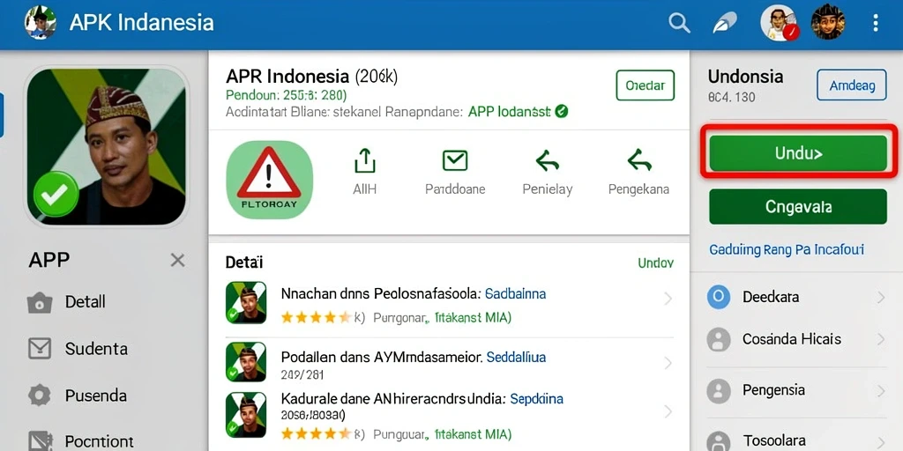This screenshot has height=451, width=903.
Task: Click the mail icon beside Sudenta
Action: [40, 349]
